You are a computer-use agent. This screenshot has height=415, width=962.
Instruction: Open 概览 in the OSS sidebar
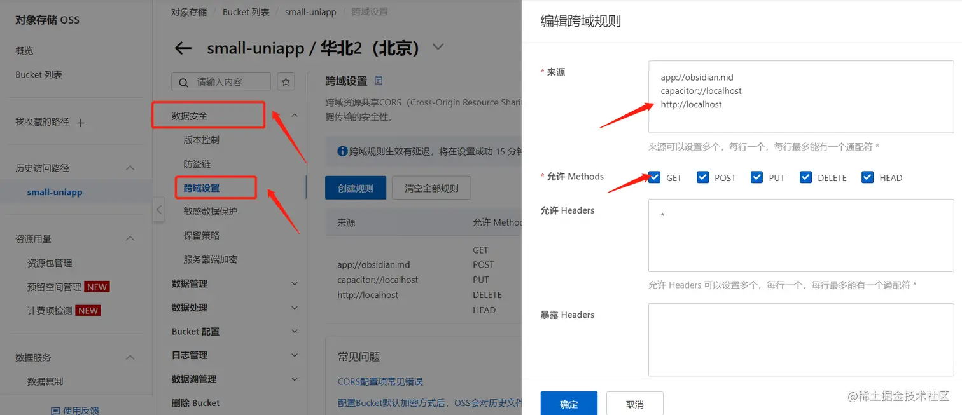click(24, 51)
